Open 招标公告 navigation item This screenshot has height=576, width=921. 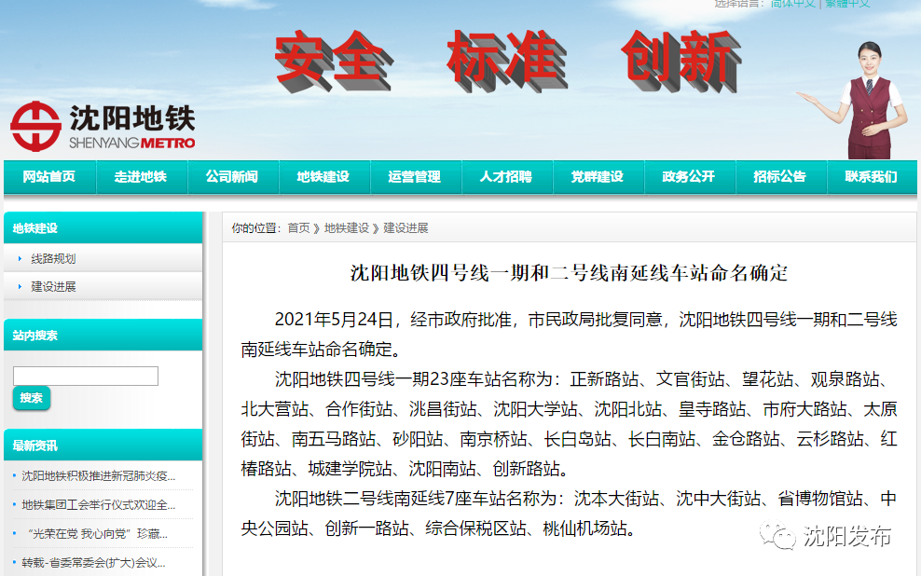(x=780, y=177)
